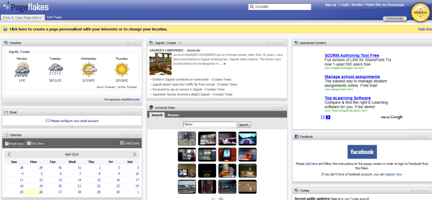Go to next month in Calendar
Screen dimensions: 432x200
click(135, 154)
